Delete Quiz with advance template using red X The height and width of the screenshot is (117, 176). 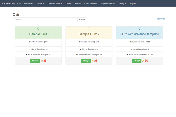pyautogui.click(x=146, y=61)
